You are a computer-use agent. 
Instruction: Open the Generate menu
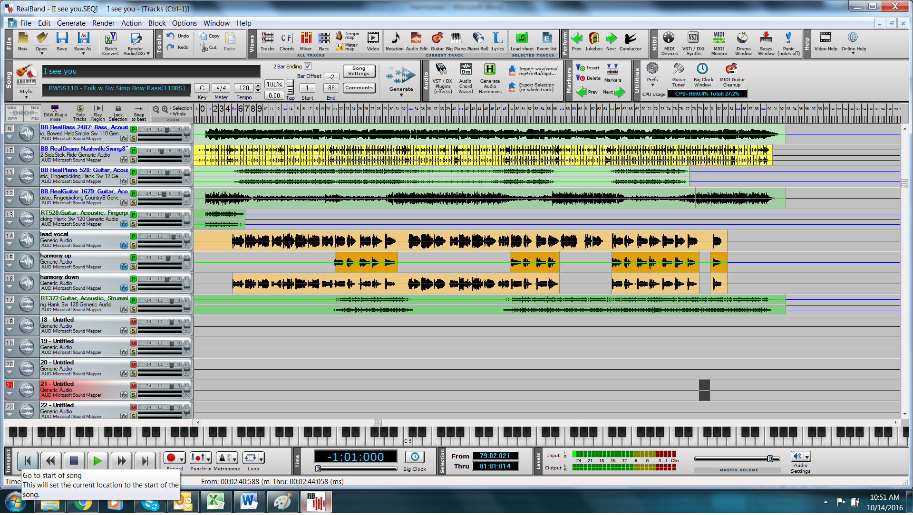pyautogui.click(x=71, y=23)
